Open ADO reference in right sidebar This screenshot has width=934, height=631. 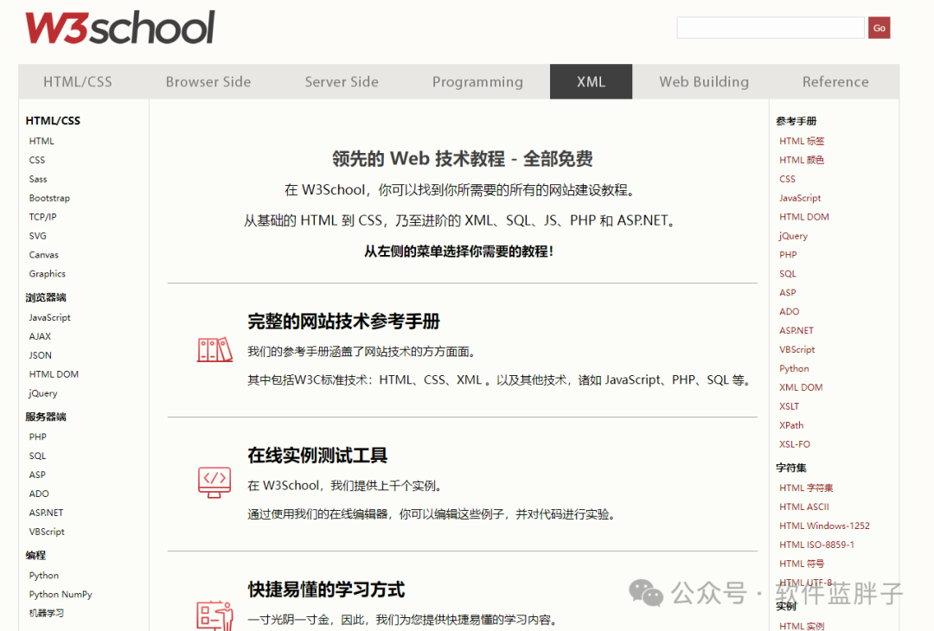790,312
